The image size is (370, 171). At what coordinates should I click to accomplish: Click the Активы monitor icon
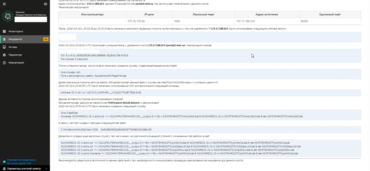pos(4,47)
